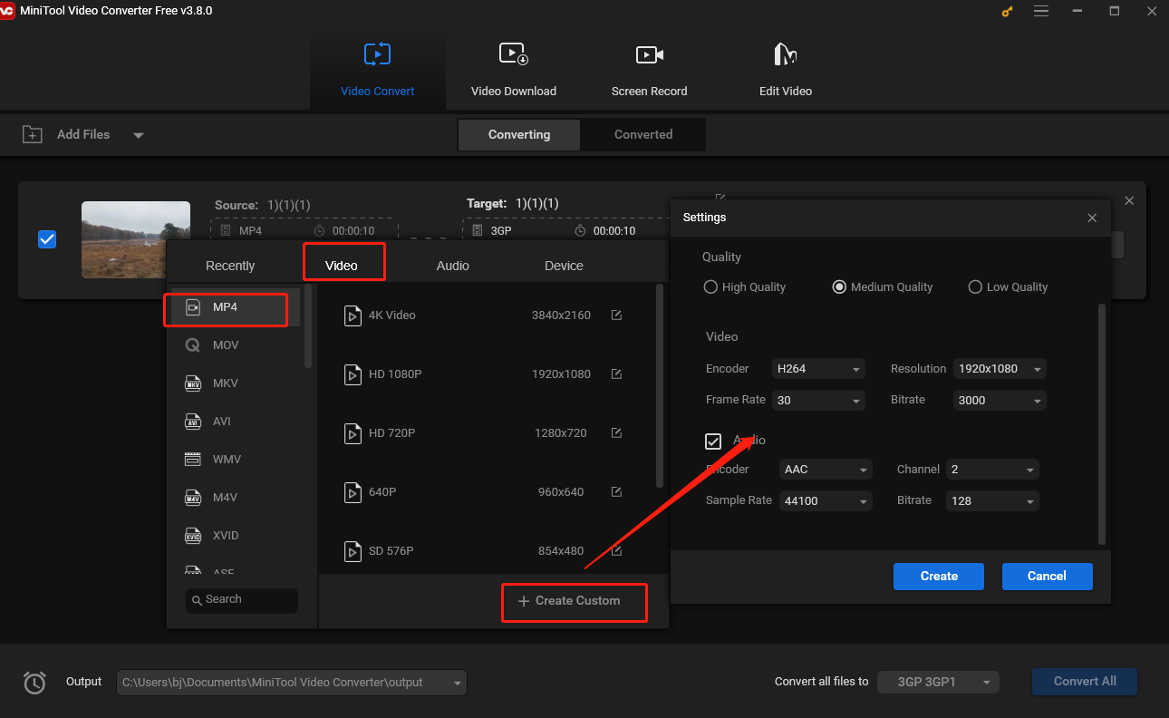Select the Medium Quality radio button
This screenshot has width=1169, height=718.
(x=839, y=286)
